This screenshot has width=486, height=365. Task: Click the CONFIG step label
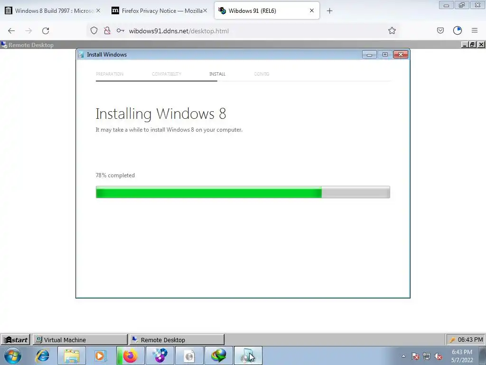[262, 74]
